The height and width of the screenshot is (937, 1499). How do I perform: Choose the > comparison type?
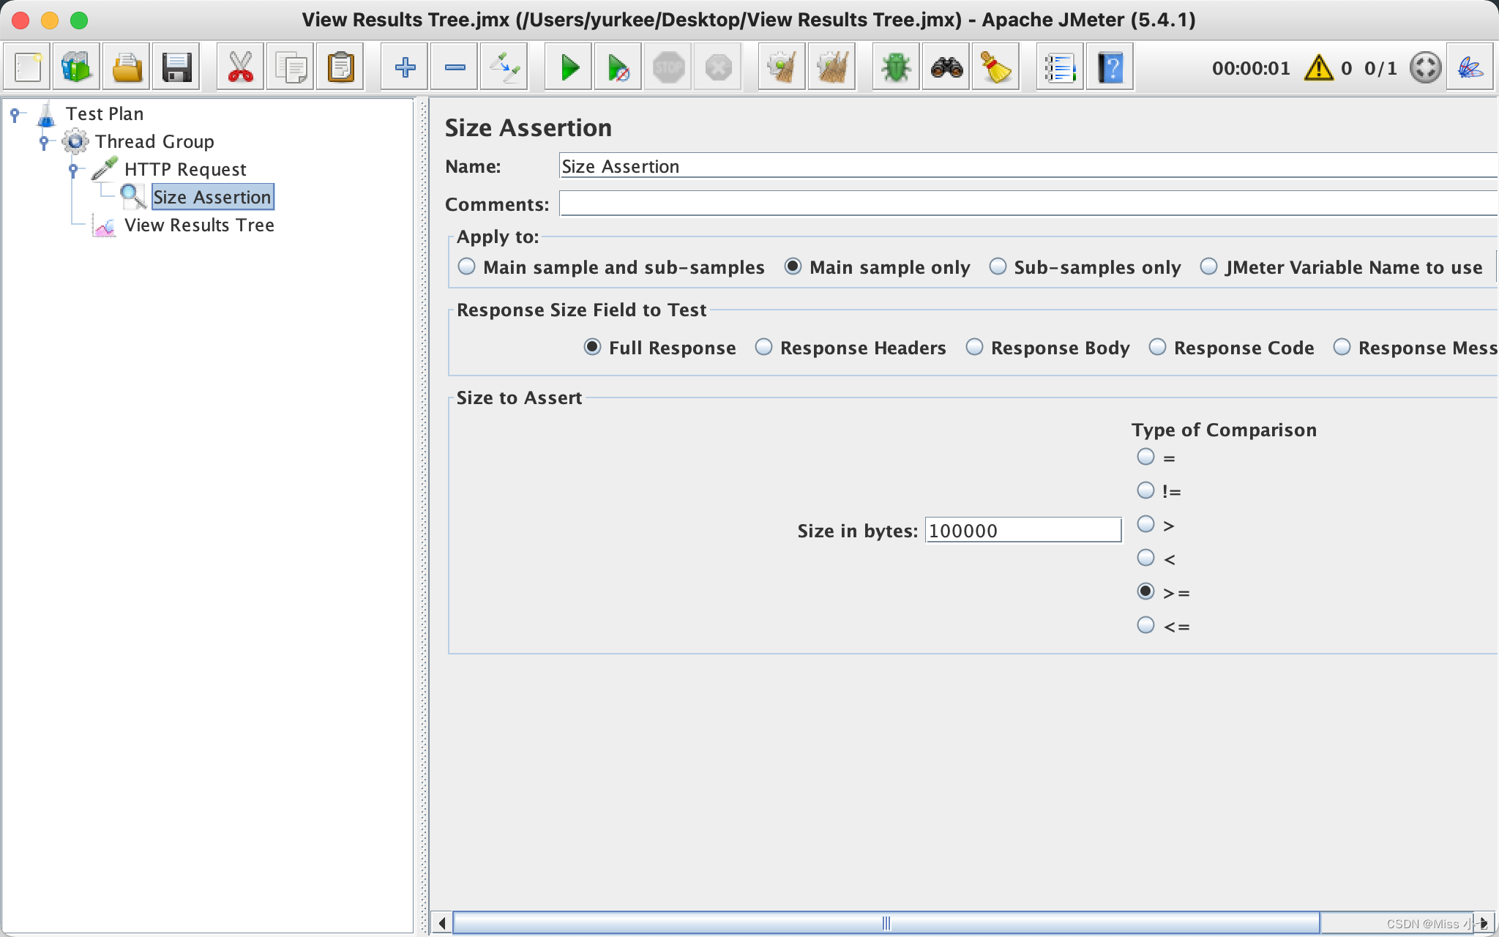[x=1145, y=524]
